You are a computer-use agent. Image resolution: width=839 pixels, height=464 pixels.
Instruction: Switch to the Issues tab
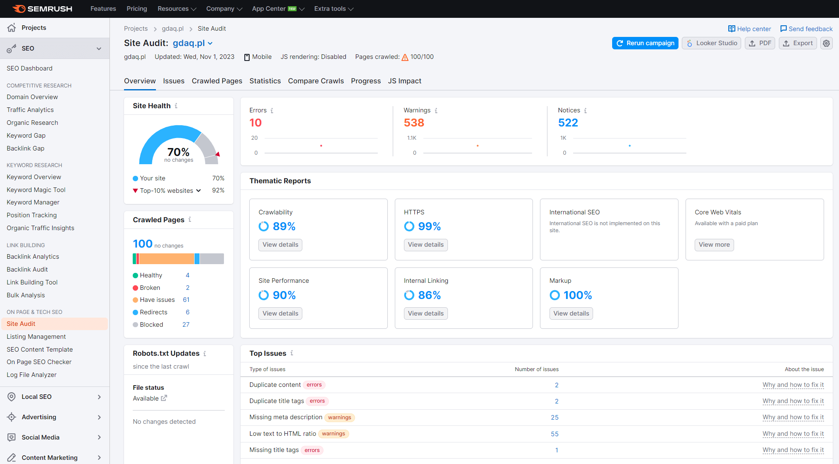[173, 81]
